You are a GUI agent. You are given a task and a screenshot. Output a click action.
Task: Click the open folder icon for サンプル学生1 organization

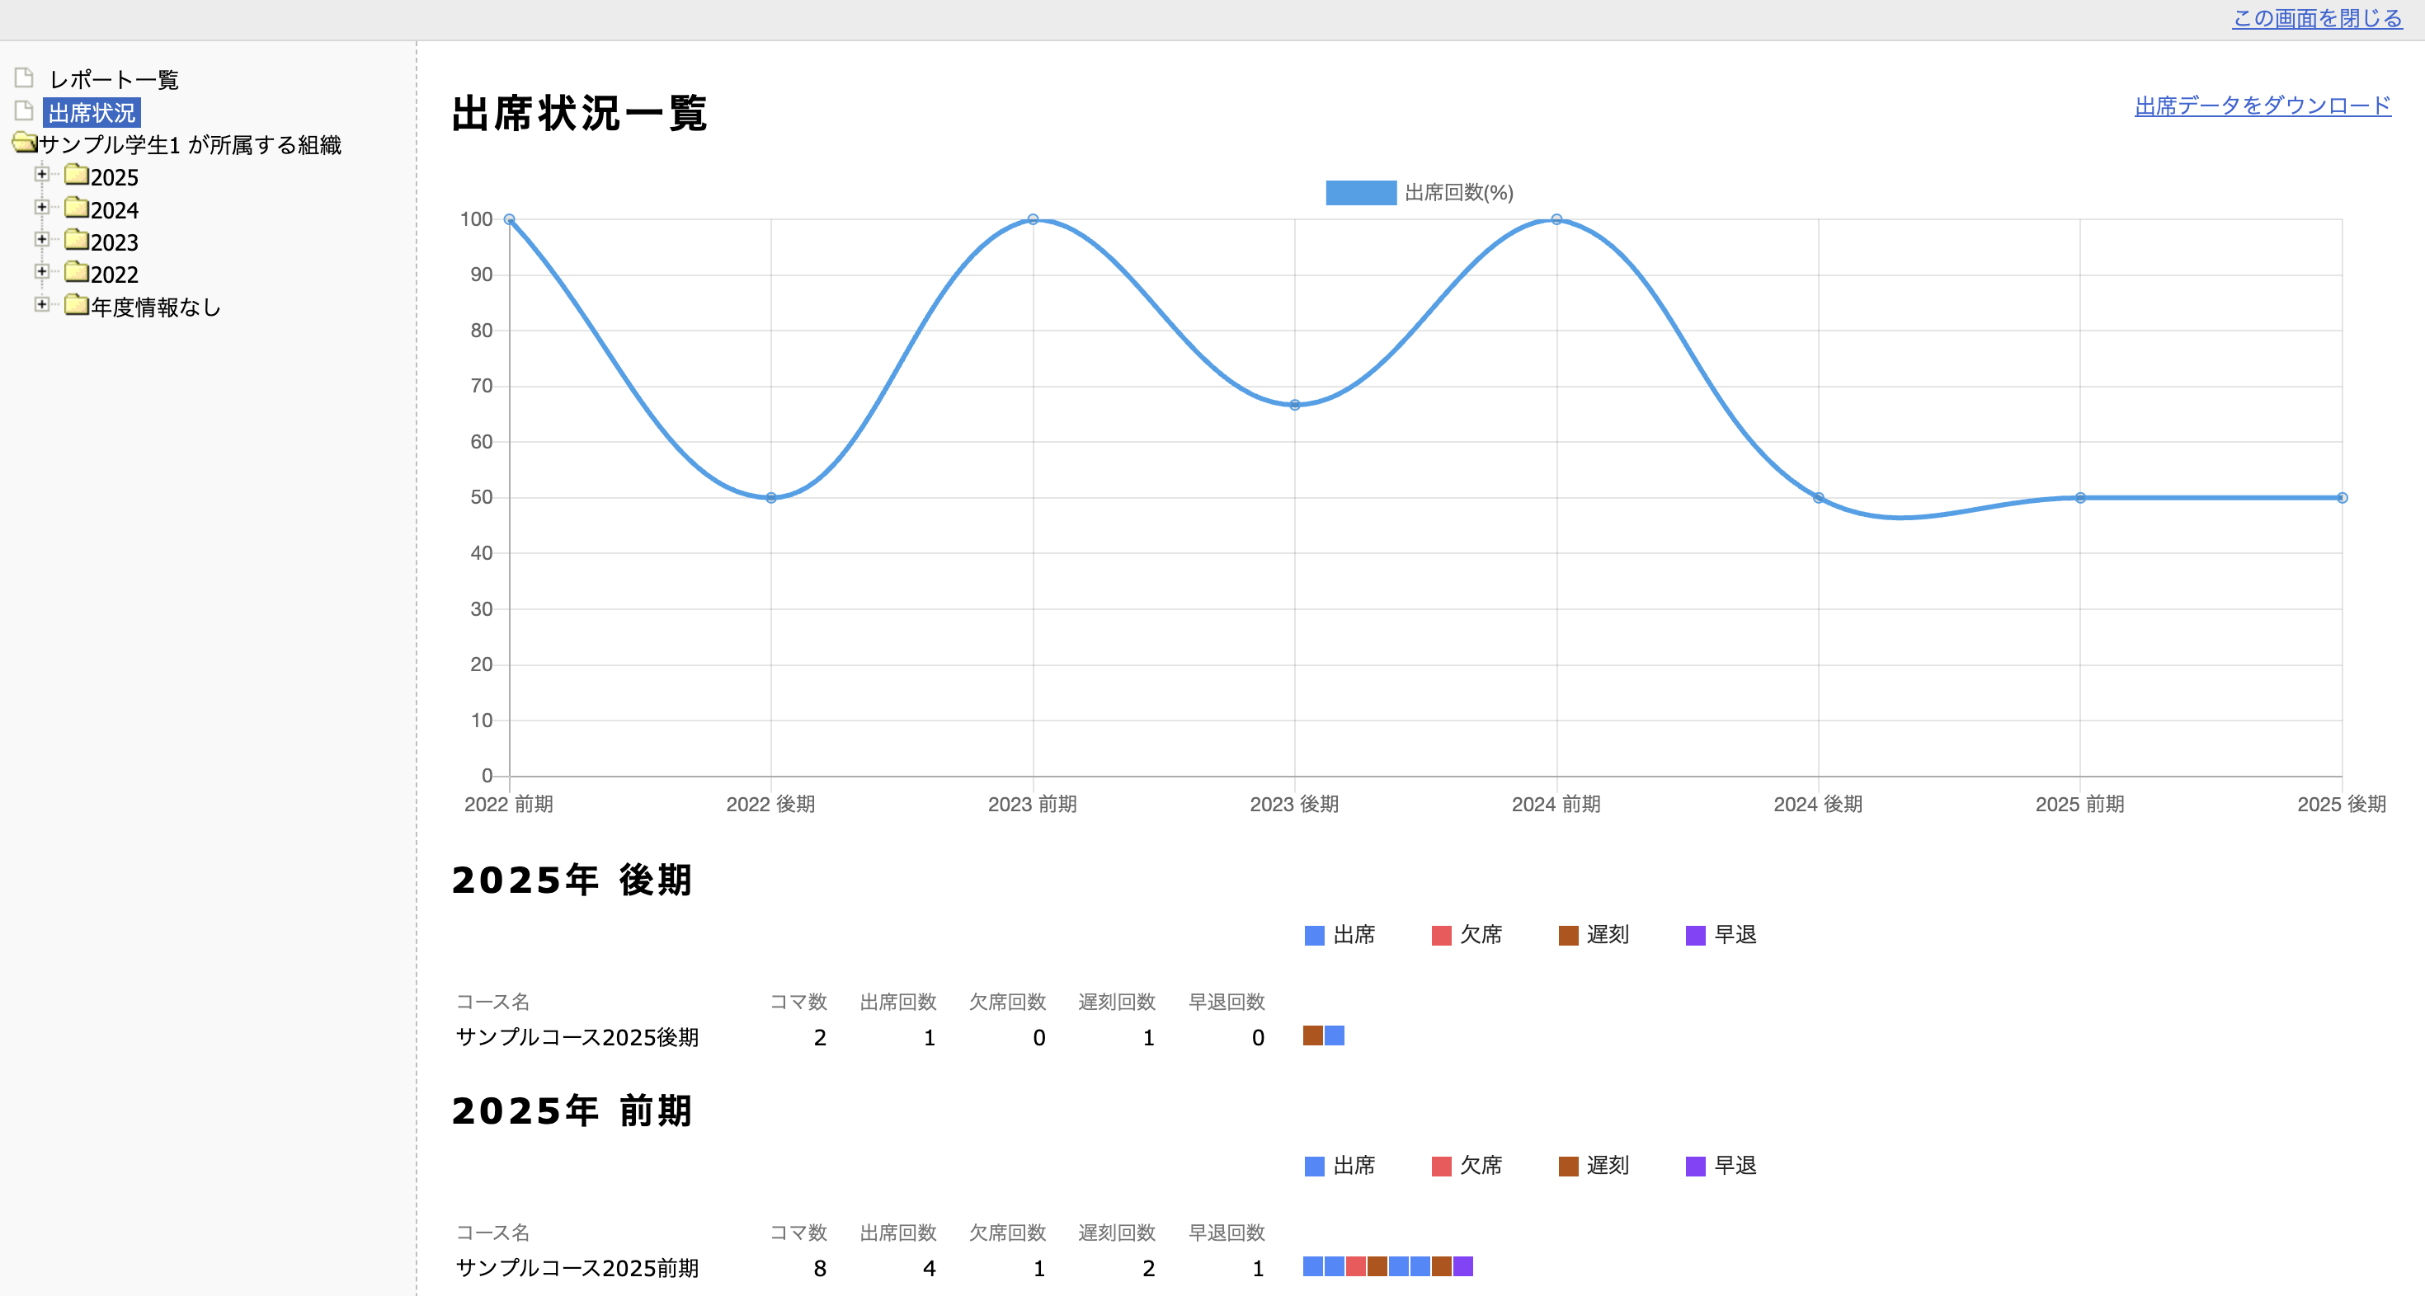[25, 143]
